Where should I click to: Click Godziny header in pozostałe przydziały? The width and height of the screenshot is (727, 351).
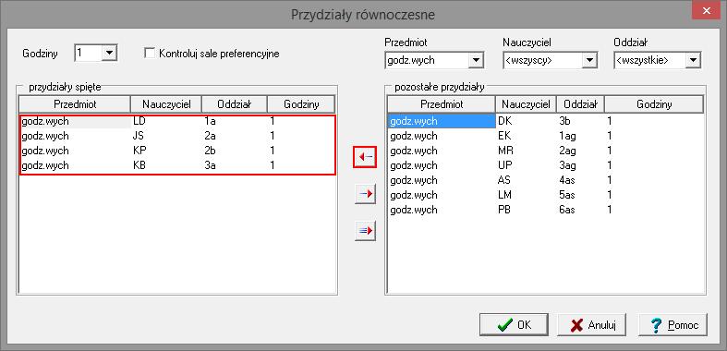click(x=654, y=104)
